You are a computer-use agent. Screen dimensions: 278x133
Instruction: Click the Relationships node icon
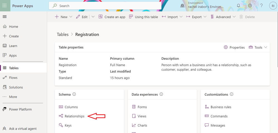point(61,116)
